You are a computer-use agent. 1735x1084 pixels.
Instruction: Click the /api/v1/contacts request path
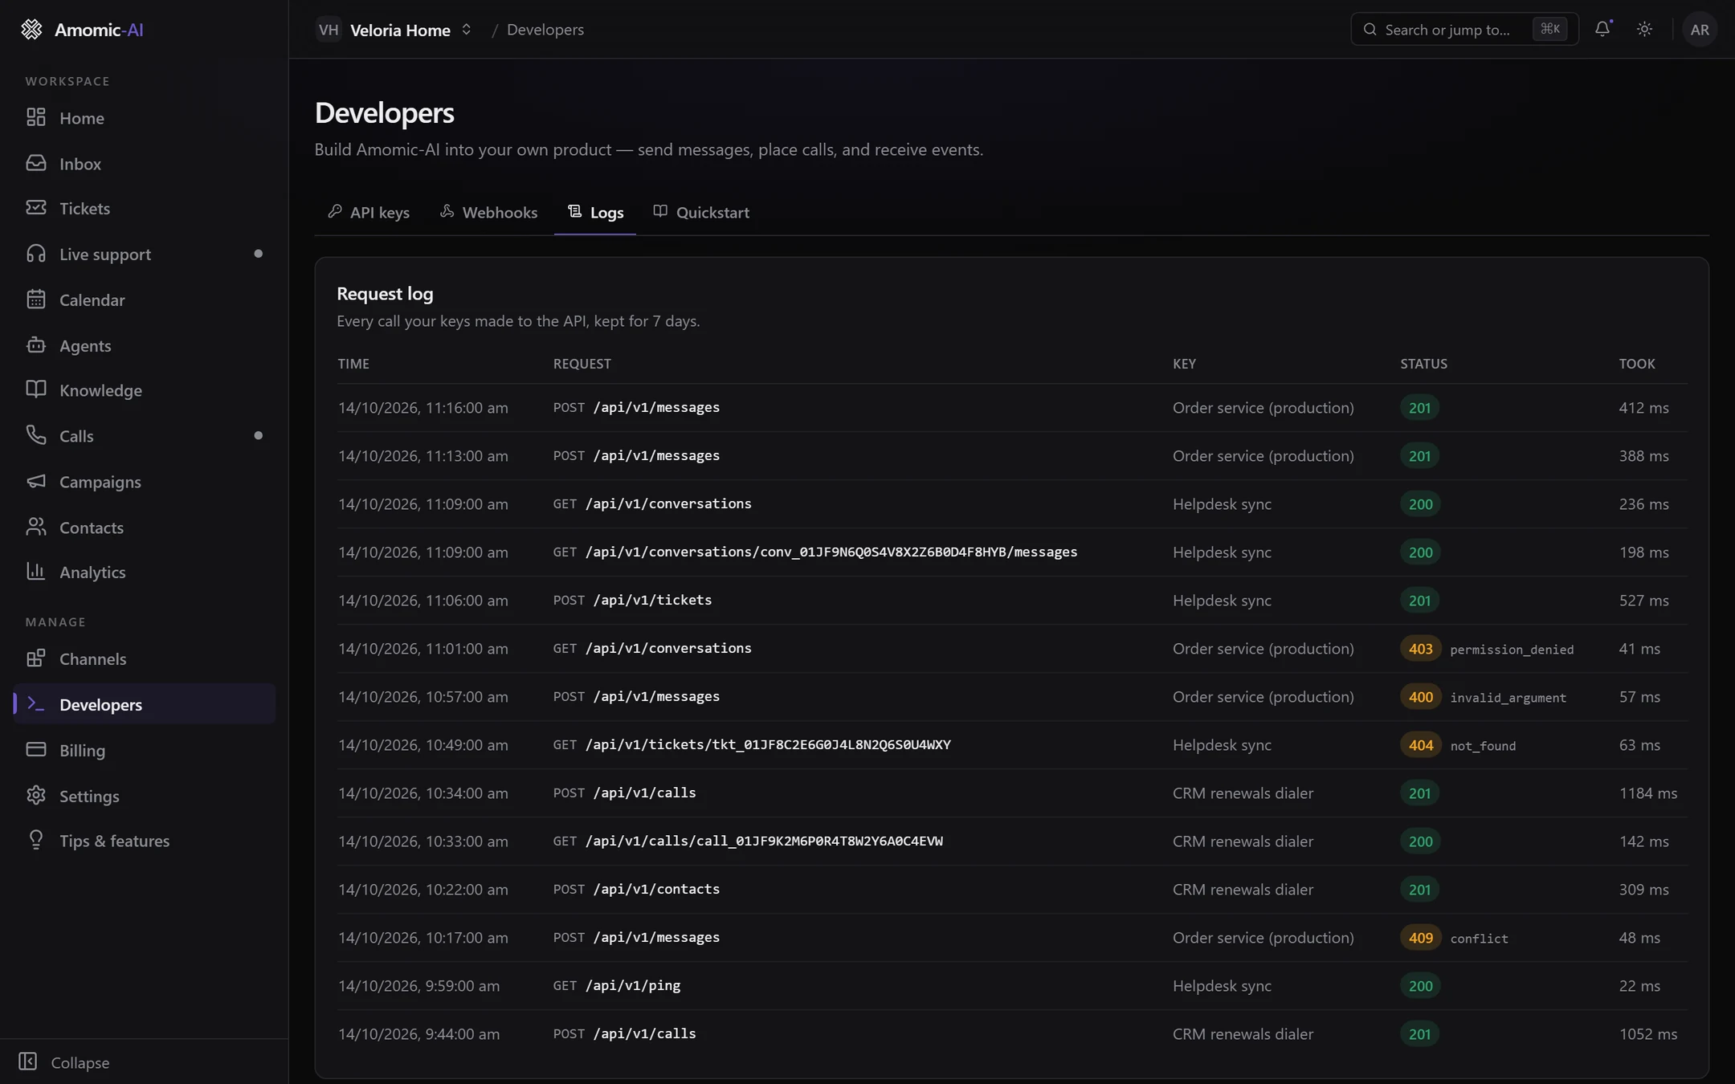pos(656,889)
